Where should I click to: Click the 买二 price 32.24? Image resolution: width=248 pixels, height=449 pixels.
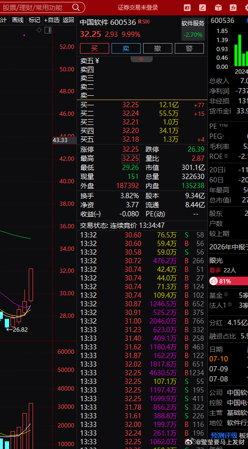coord(130,113)
